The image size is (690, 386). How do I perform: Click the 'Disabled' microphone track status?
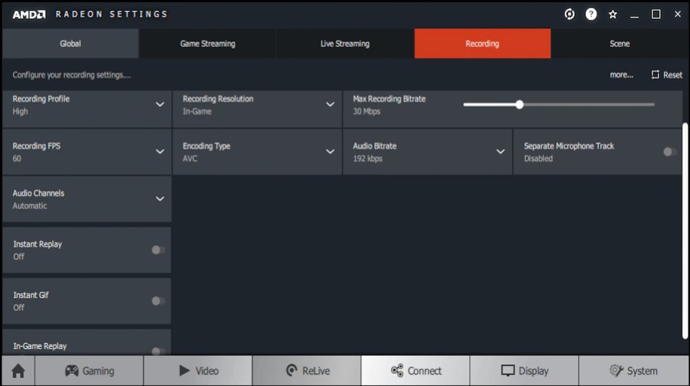click(x=538, y=158)
